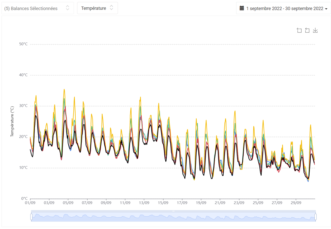Activate the area zoom tool above the chart
Screen dimensions: 331x229
coord(299,30)
